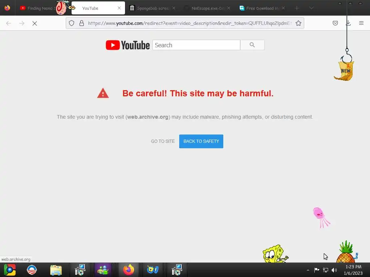The image size is (370, 277).
Task: Open File Explorer from the taskbar
Action: click(56, 270)
